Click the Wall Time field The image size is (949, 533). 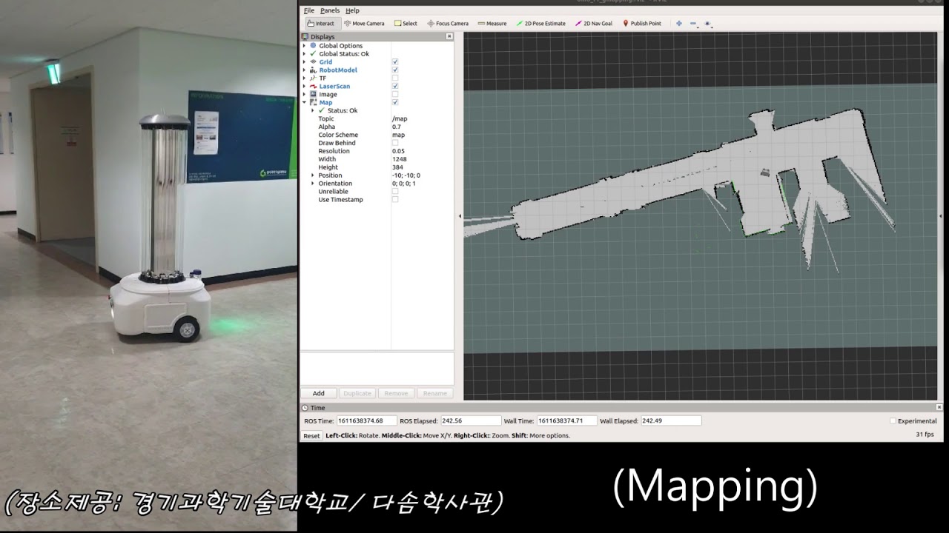point(566,420)
